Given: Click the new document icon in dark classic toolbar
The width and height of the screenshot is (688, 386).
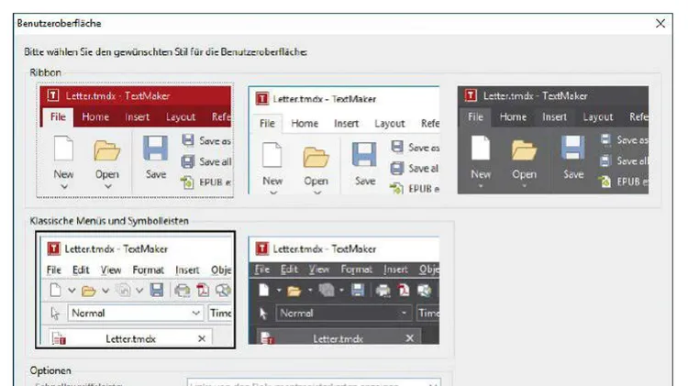Looking at the screenshot, I should (x=263, y=290).
